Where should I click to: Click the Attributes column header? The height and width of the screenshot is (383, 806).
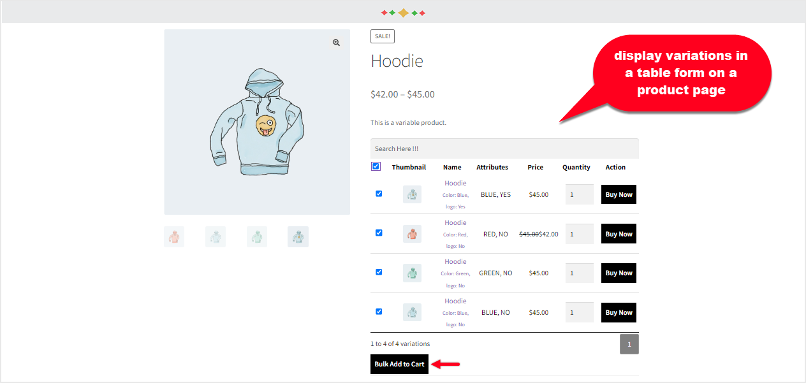coord(492,167)
